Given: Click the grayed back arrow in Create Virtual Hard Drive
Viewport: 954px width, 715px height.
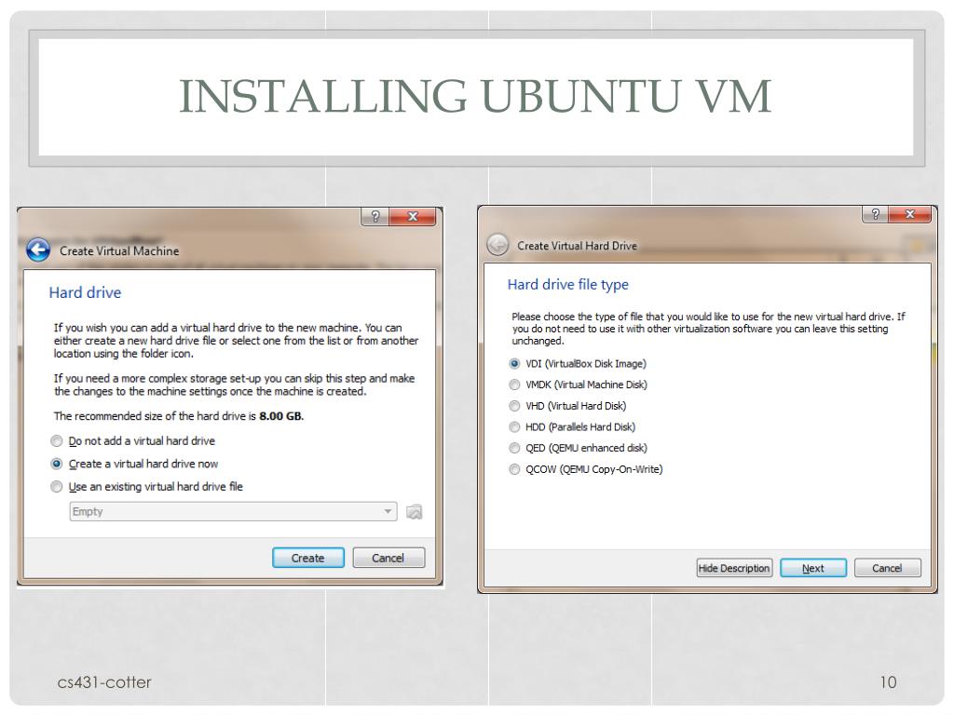Looking at the screenshot, I should [x=497, y=245].
